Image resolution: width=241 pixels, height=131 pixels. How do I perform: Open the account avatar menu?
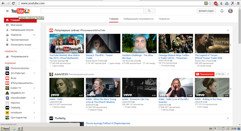pyautogui.click(x=230, y=11)
